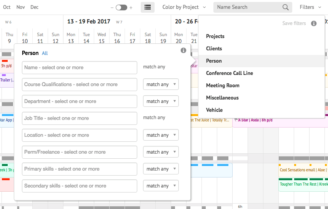Click the All link next to Person
Screen dimensions: 328x209
(x=45, y=53)
